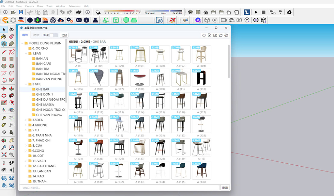Switch to the 材质 materials tab
This screenshot has height=196, width=334.
37,35
